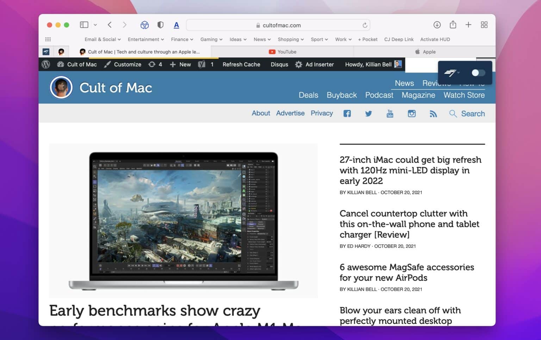541x340 pixels.
Task: Click the Safari sidebar toggle icon
Action: pyautogui.click(x=84, y=25)
